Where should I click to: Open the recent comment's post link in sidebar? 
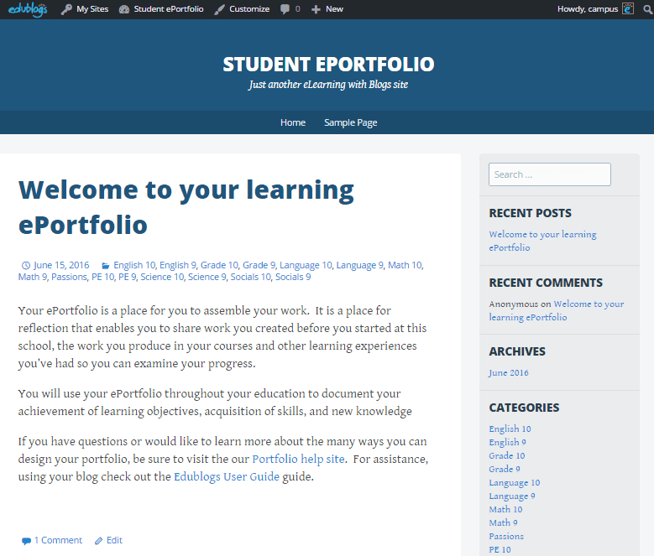(x=557, y=310)
